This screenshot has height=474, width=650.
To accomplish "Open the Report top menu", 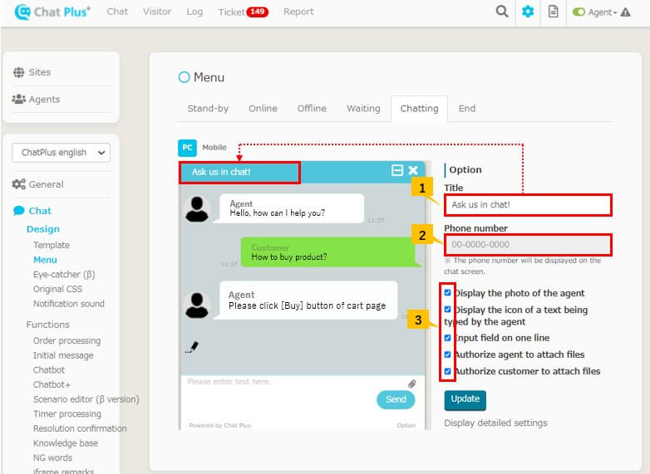I will 298,12.
